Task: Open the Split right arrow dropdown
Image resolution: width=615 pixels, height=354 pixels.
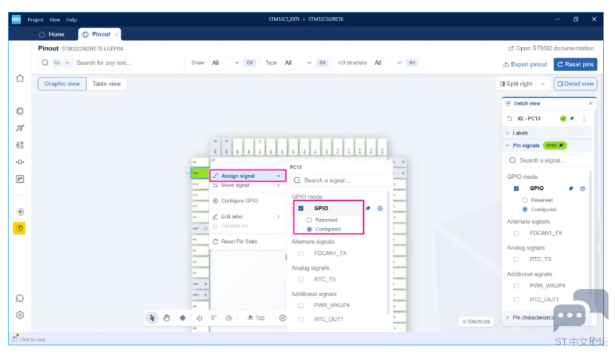Action: (x=543, y=84)
